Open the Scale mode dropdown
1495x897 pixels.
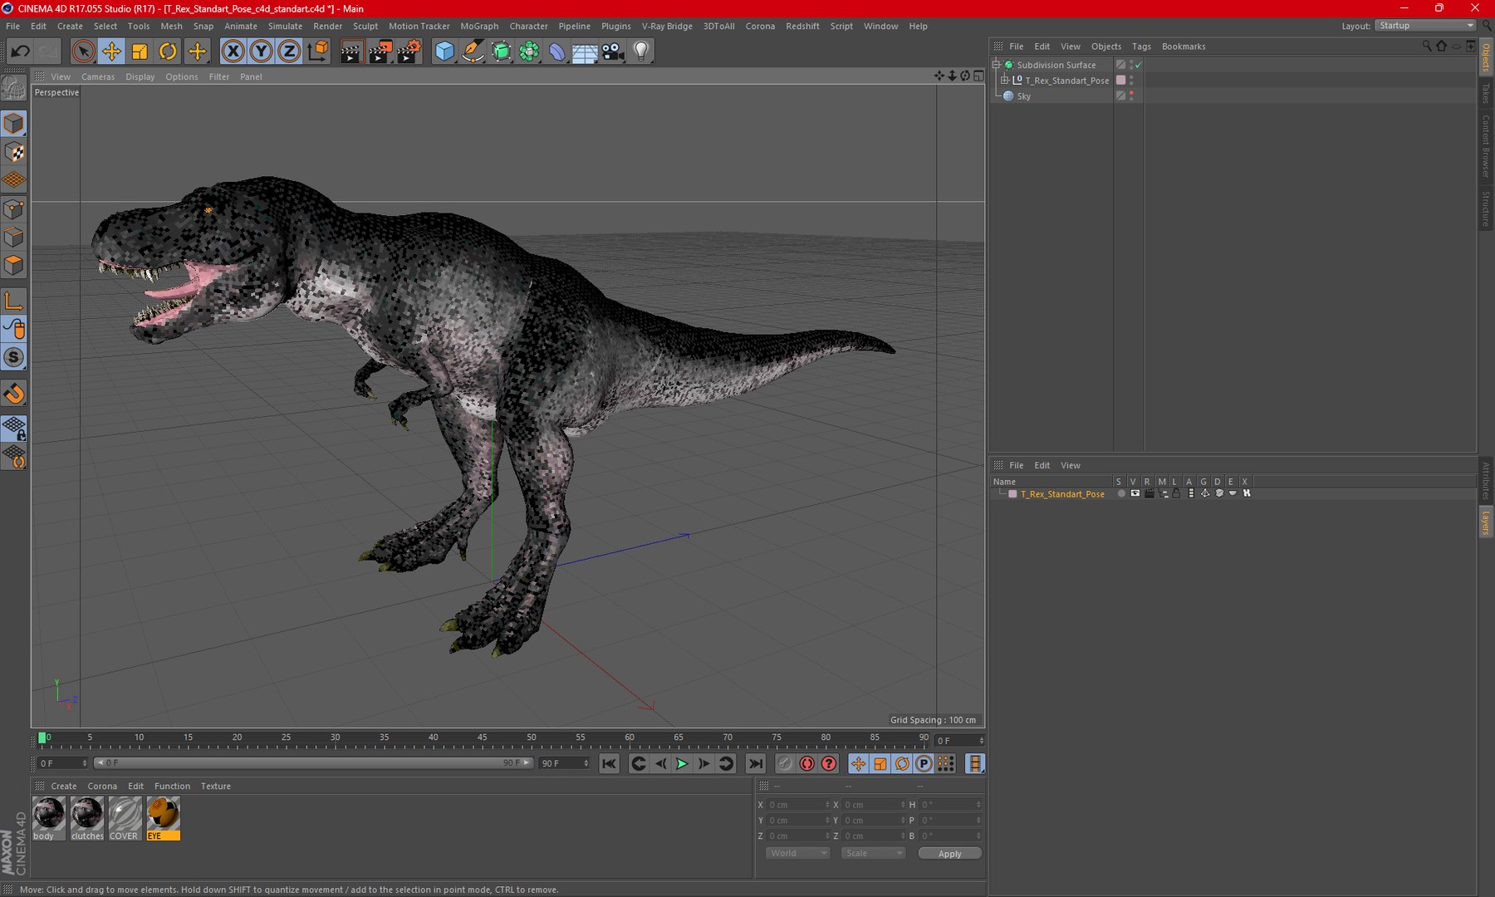(x=872, y=853)
